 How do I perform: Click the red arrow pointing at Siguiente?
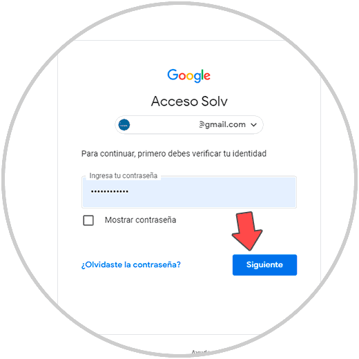[x=247, y=231]
